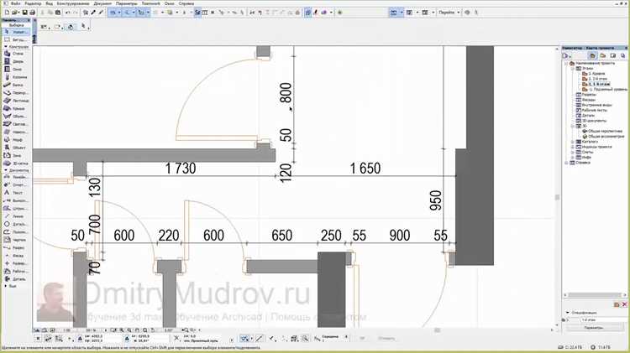Collapse the Конструирование toolbox section
The width and height of the screenshot is (630, 353).
[6, 47]
